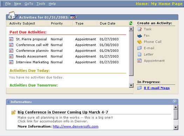The height and width of the screenshot is (136, 184).
Task: Open the denvercofc.com link
Action: point(76,127)
